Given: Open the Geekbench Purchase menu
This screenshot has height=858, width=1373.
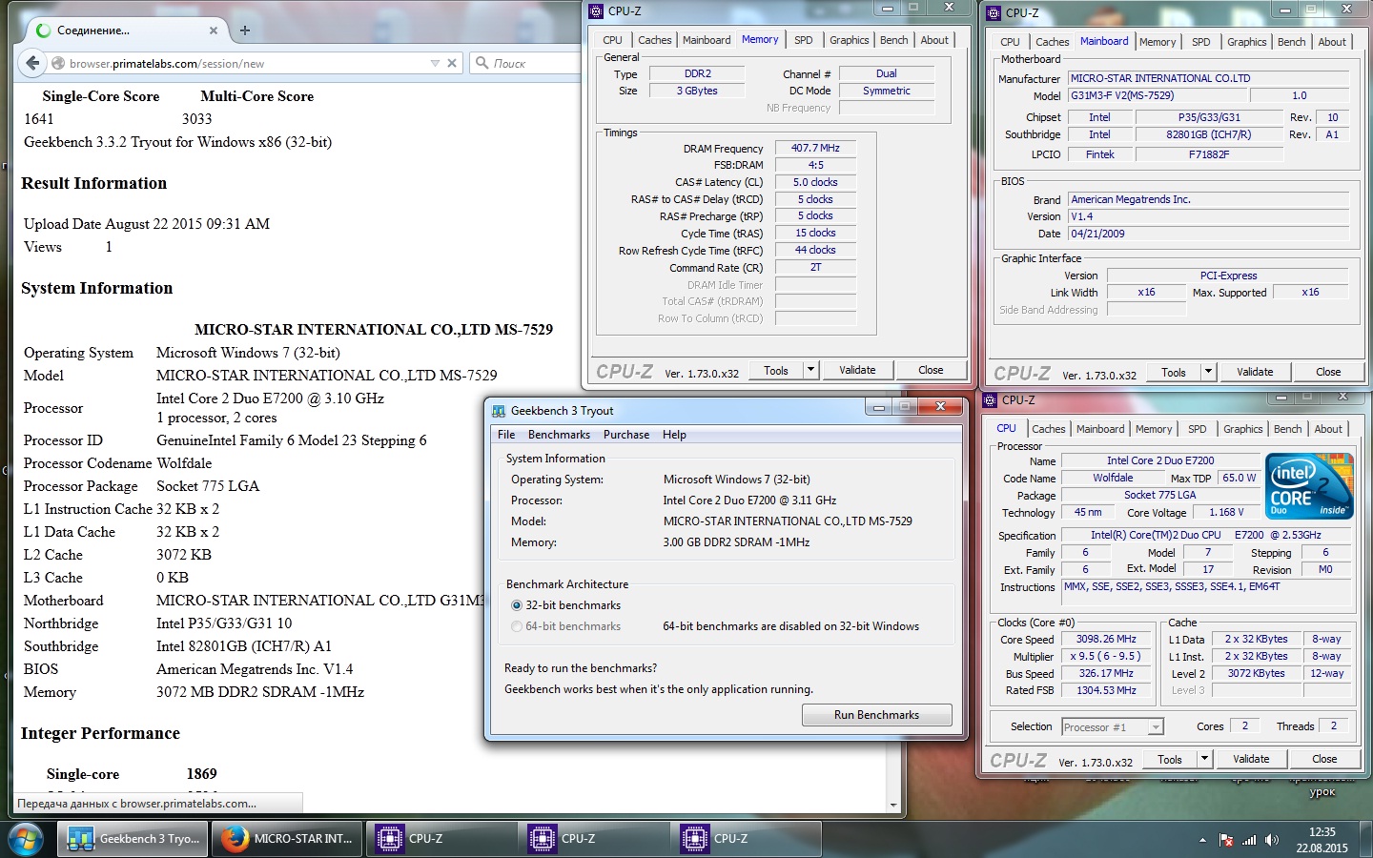Looking at the screenshot, I should (x=626, y=435).
